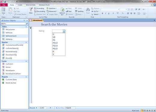Choose PG13 from the Rating list

pyautogui.click(x=59, y=43)
